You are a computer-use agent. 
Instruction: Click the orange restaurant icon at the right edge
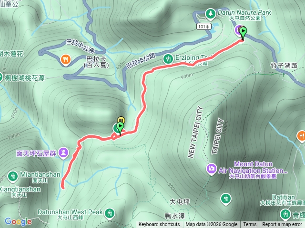coord(301,136)
